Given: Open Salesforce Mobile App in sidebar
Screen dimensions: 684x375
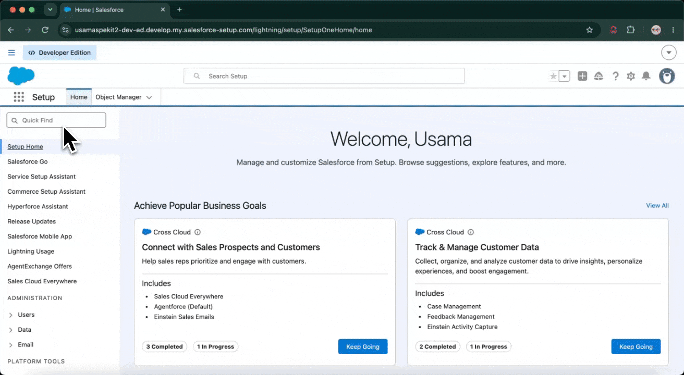Looking at the screenshot, I should click(x=40, y=236).
